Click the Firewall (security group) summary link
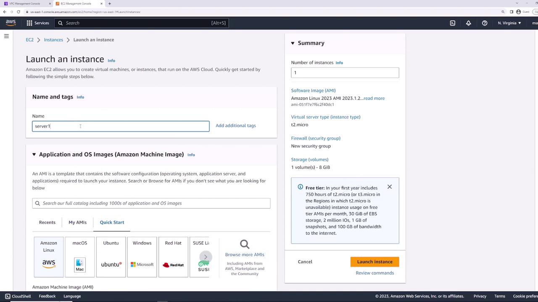538x302 pixels. coord(316,138)
